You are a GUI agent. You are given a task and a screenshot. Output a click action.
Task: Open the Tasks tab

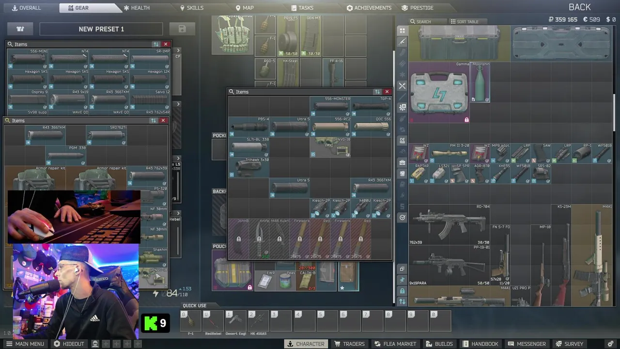click(302, 8)
